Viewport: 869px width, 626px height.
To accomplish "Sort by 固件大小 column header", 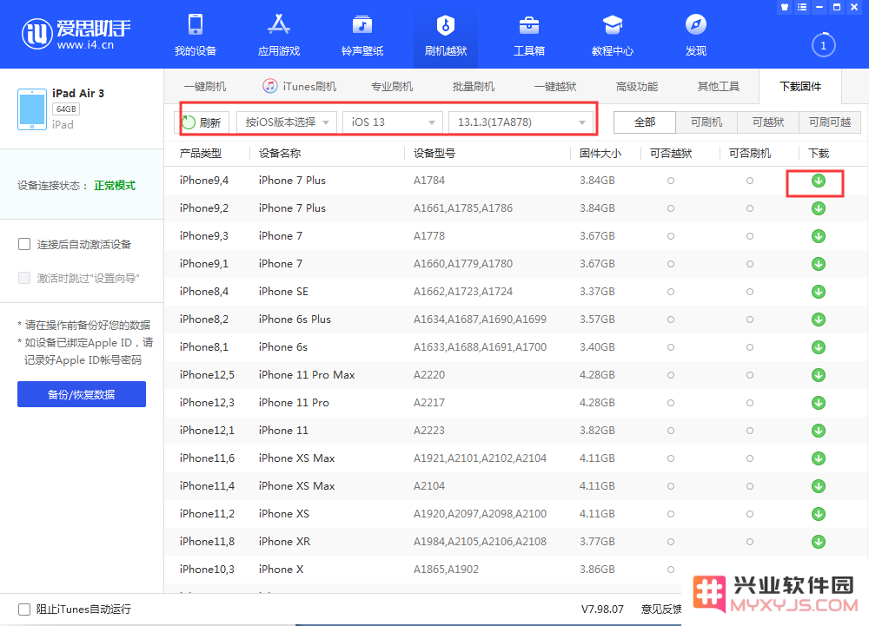I will (x=600, y=154).
